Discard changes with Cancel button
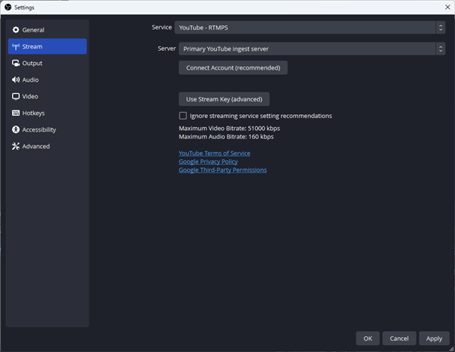 click(x=399, y=338)
